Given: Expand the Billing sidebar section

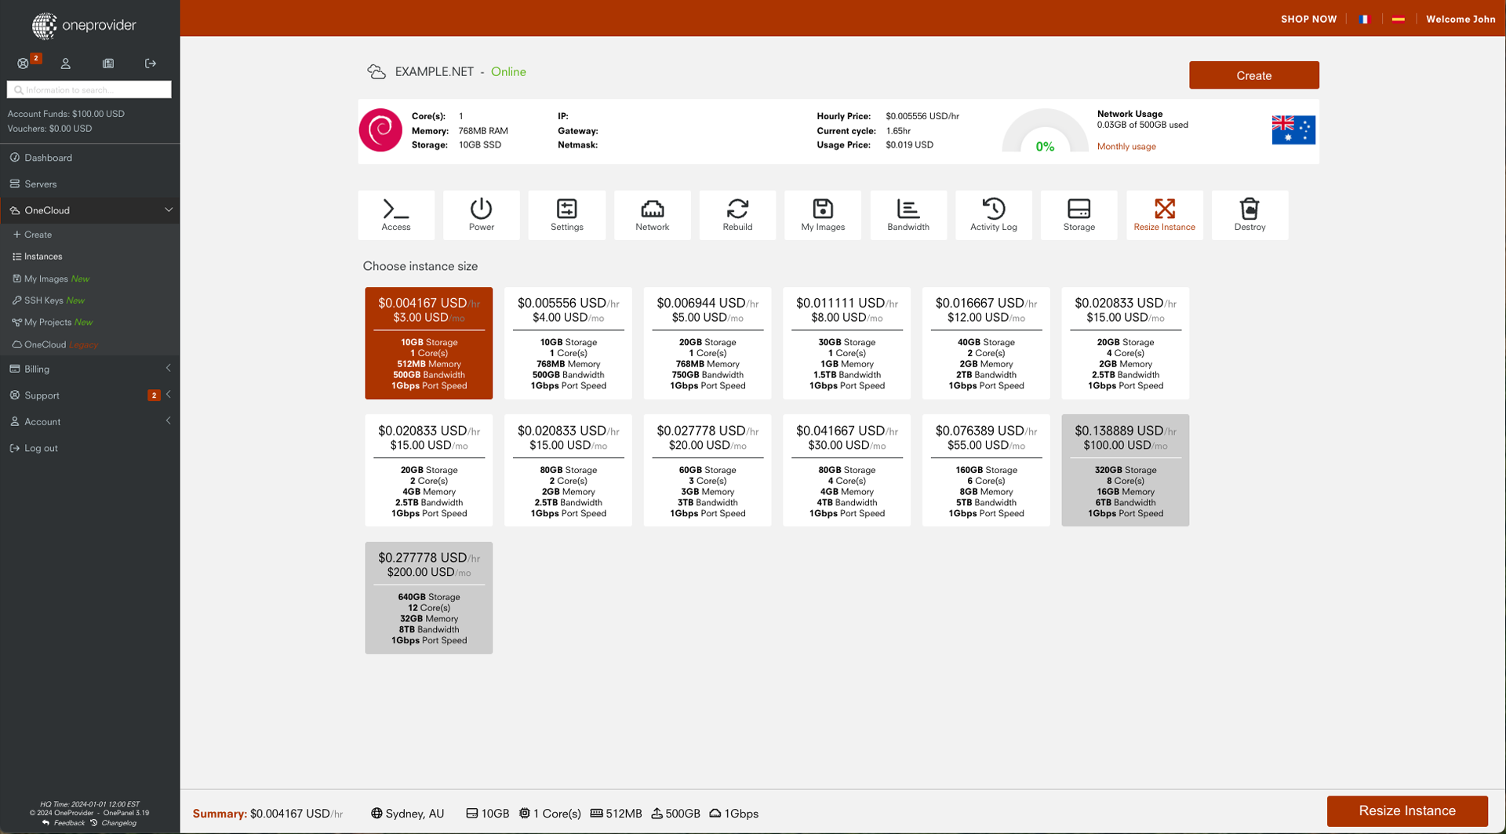Looking at the screenshot, I should click(x=90, y=369).
